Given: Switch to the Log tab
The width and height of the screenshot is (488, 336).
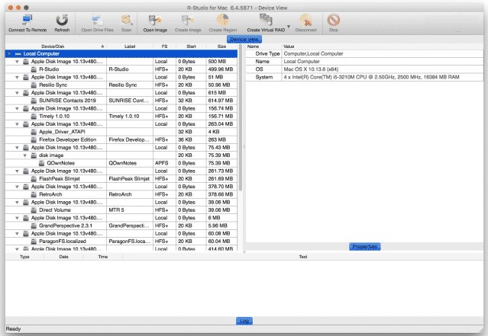Looking at the screenshot, I should pyautogui.click(x=244, y=321).
